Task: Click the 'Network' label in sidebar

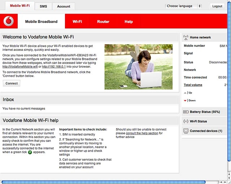Action: [x=190, y=70]
